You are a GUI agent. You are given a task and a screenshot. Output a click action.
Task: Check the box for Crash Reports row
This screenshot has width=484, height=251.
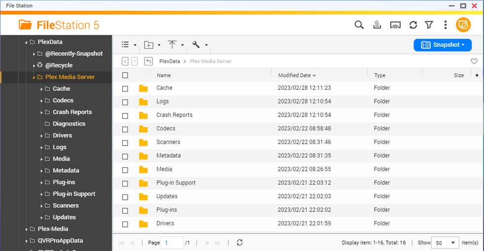(125, 116)
